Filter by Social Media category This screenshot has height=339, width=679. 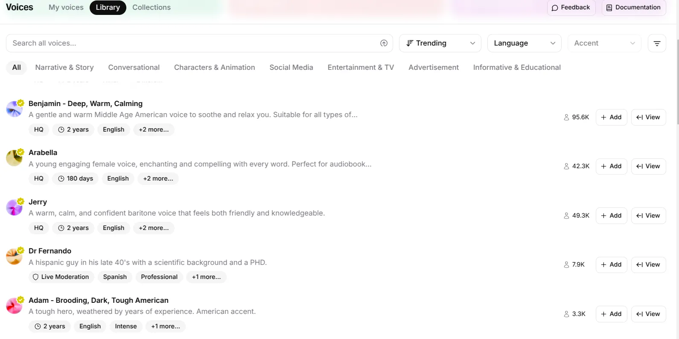291,67
